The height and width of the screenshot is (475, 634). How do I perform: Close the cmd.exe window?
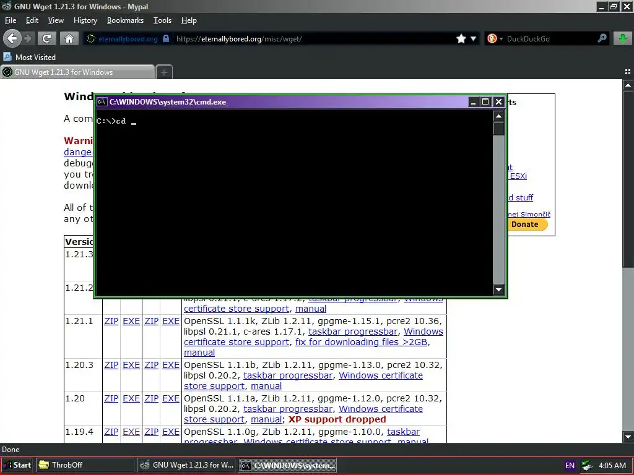pos(499,102)
